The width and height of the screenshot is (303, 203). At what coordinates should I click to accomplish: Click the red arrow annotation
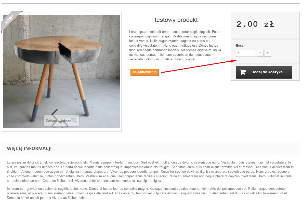tap(199, 66)
